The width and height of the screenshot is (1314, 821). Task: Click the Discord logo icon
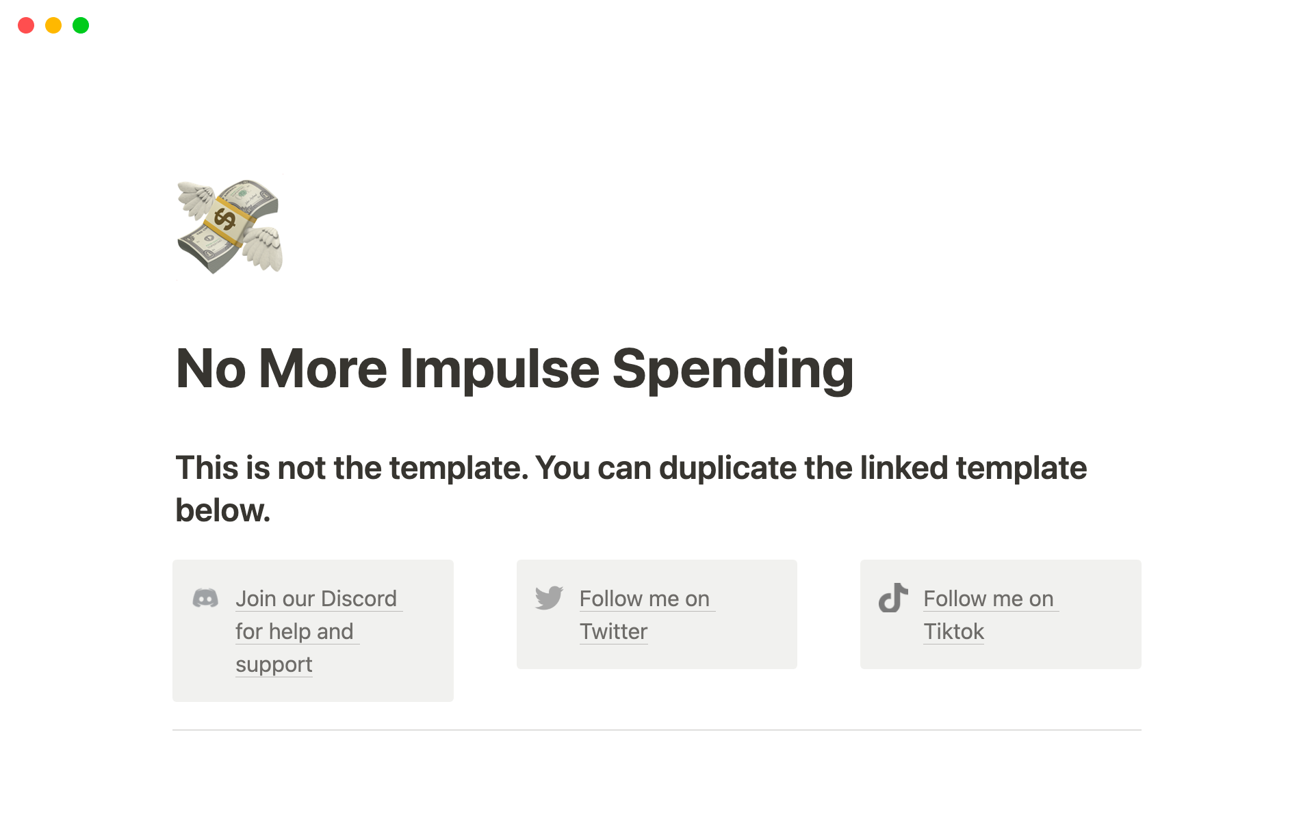point(205,599)
